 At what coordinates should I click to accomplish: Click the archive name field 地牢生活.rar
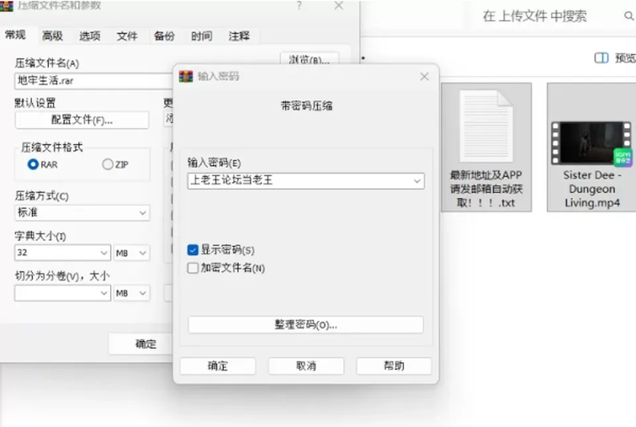pyautogui.click(x=93, y=81)
